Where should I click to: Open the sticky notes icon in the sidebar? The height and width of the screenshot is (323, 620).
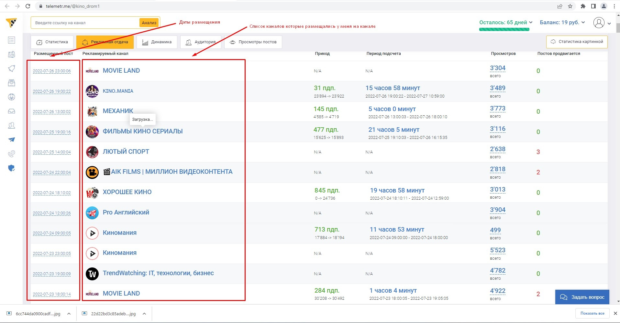[11, 54]
